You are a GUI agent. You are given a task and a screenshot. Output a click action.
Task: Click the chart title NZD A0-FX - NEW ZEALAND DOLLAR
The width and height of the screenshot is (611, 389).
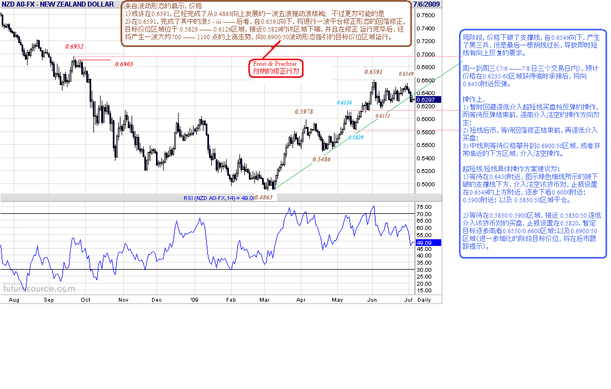(58, 4)
